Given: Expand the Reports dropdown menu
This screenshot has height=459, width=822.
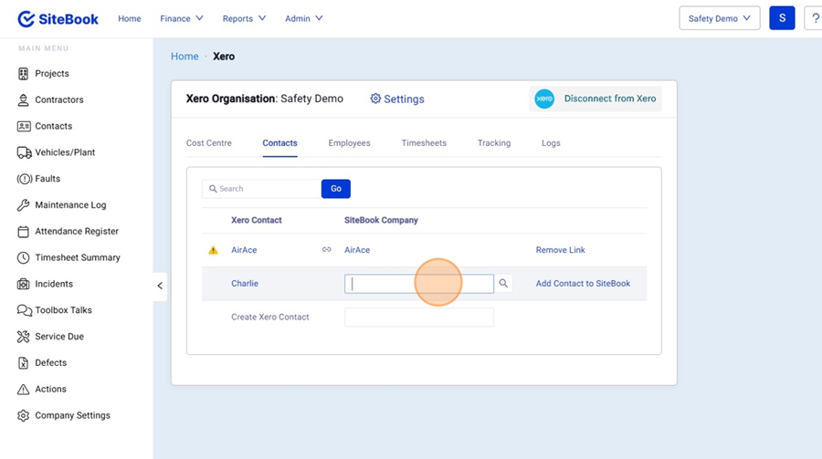Looking at the screenshot, I should pyautogui.click(x=244, y=18).
